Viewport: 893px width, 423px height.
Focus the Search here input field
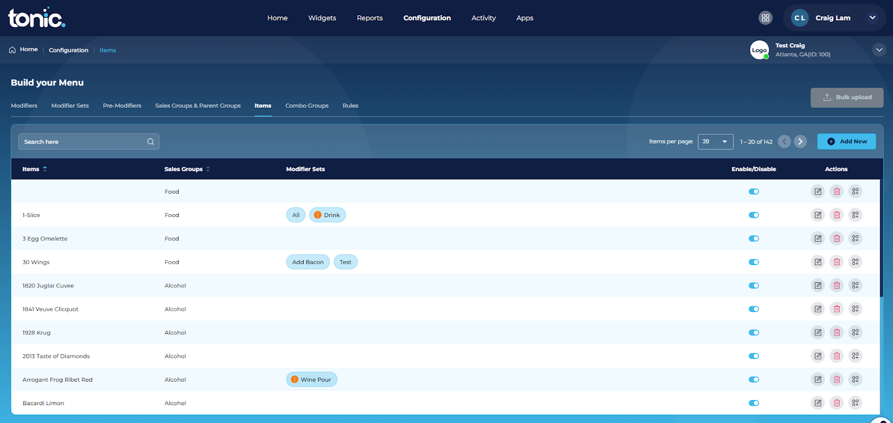pos(89,142)
